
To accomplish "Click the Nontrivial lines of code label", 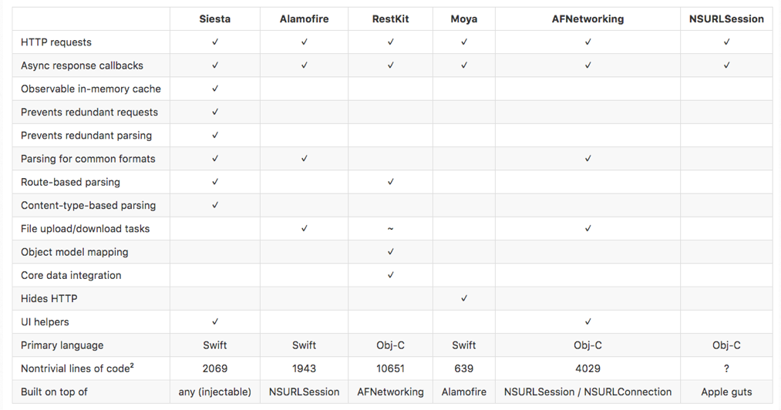I will click(77, 368).
